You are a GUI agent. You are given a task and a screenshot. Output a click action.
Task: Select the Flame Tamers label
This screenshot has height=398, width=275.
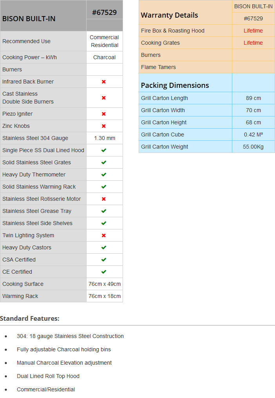click(158, 67)
